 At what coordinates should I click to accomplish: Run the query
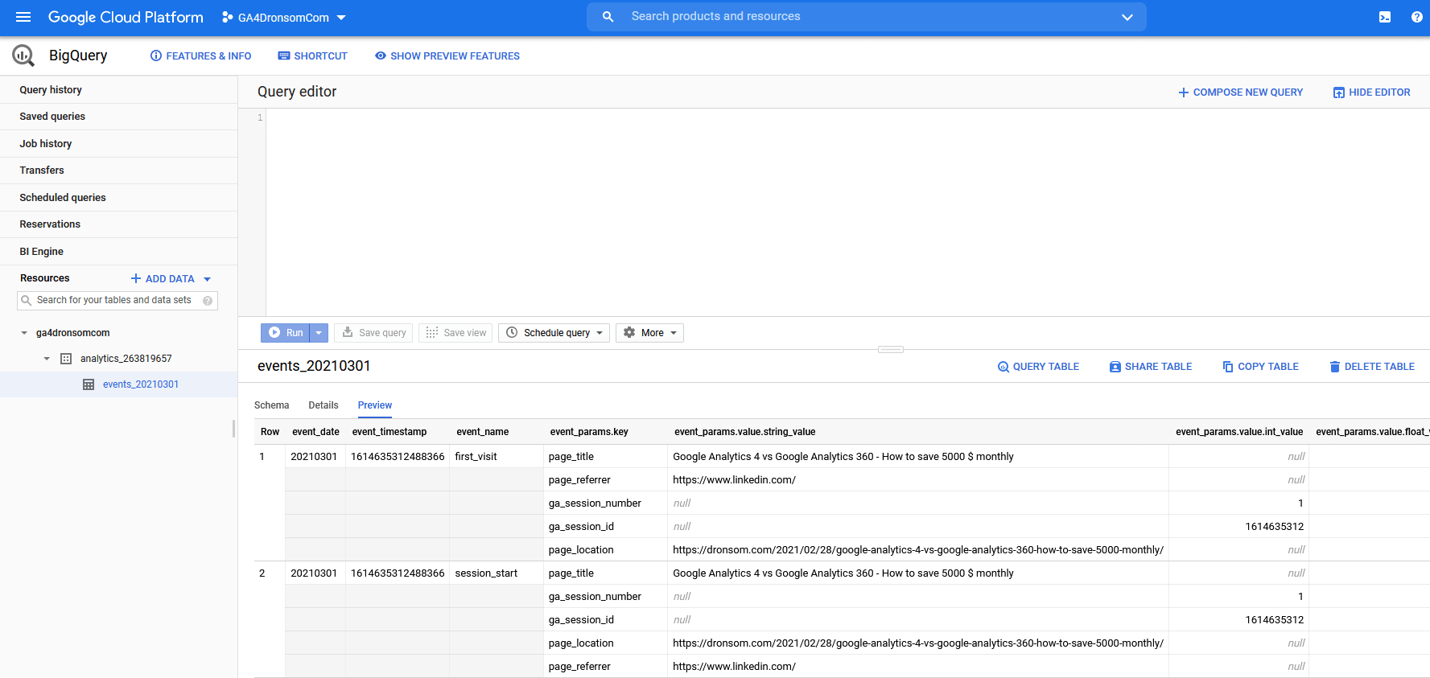286,333
